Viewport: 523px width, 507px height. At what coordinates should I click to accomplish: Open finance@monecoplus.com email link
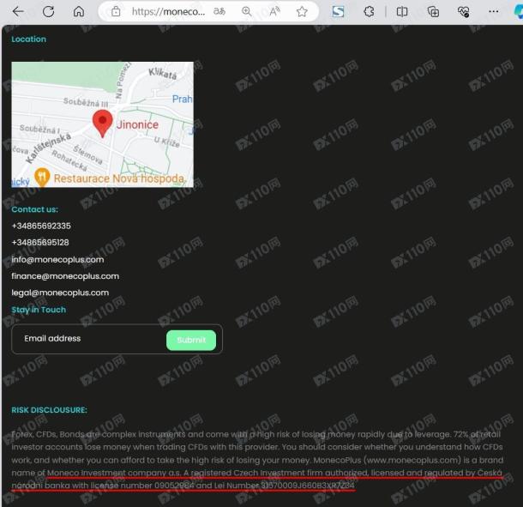[x=65, y=276]
